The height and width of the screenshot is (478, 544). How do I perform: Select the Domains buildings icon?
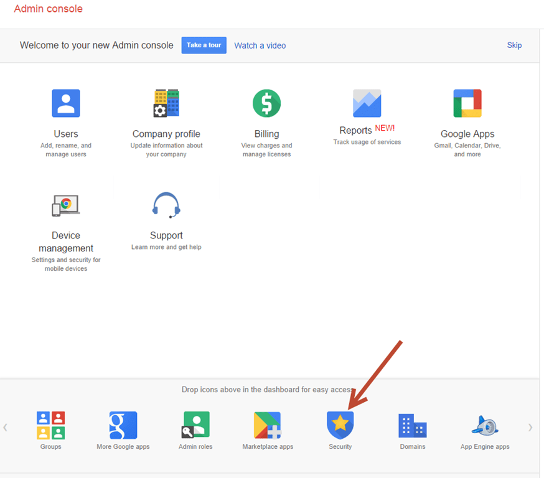(413, 426)
